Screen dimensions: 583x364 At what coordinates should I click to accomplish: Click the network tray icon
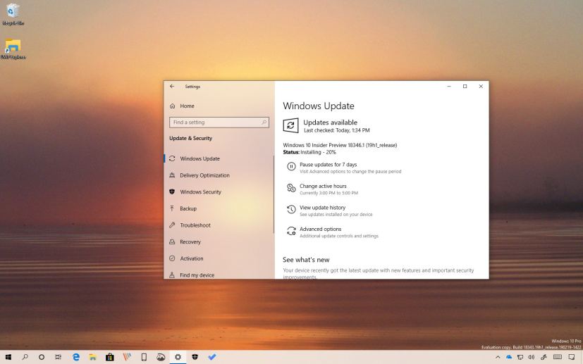click(520, 358)
